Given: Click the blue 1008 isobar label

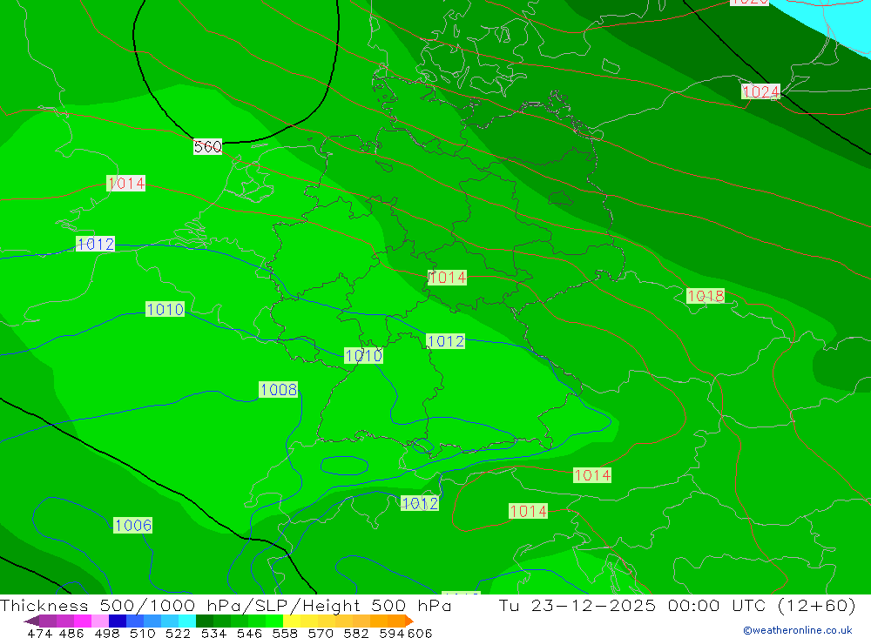Looking at the screenshot, I should coord(279,389).
